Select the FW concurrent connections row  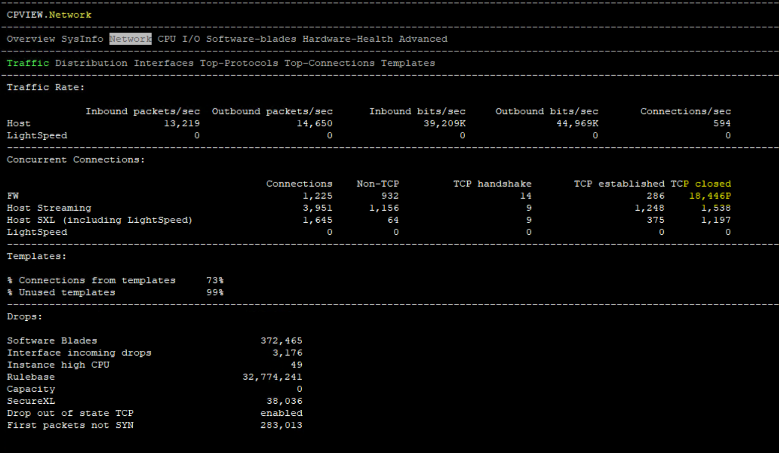(13, 196)
